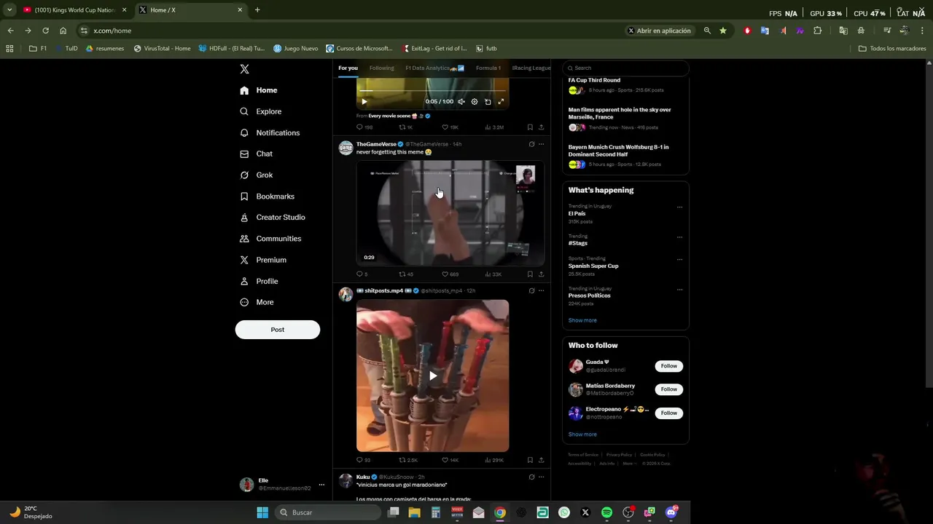Click the Post button
Viewport: 933px width, 524px height.
click(x=277, y=330)
